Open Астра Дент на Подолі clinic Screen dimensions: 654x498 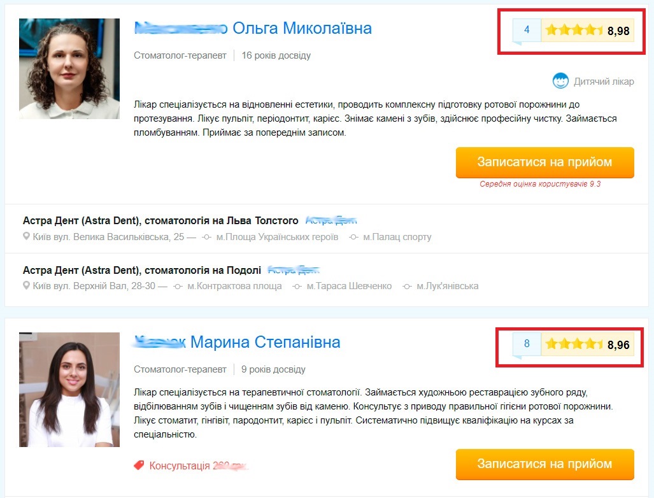click(142, 270)
